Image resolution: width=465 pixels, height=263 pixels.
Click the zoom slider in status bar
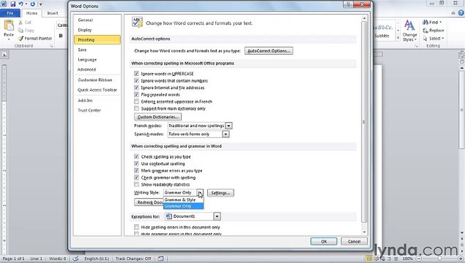[x=440, y=259]
